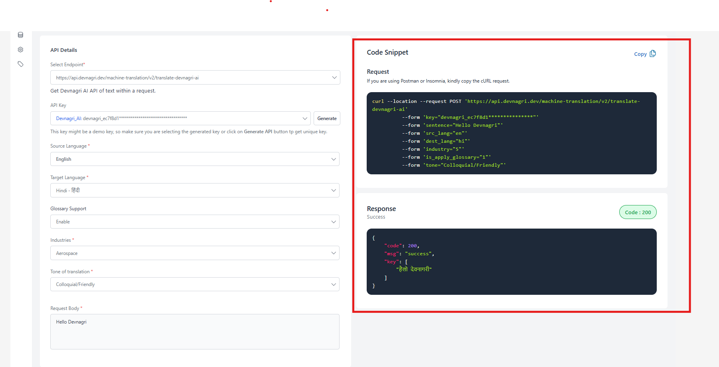
Task: Click inside the cURL request code block
Action: 512,133
